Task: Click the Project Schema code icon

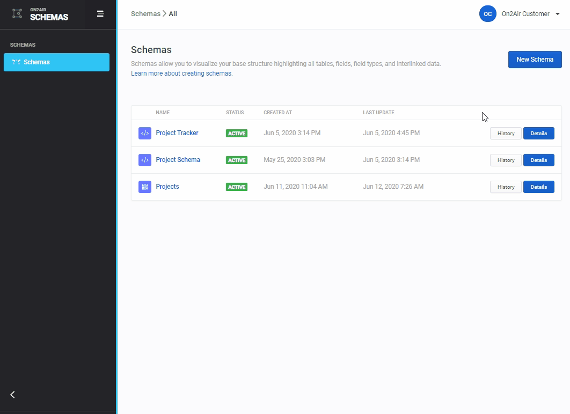Action: click(144, 160)
